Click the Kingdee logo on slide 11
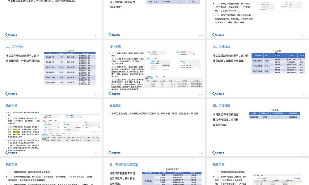 point(11,35)
